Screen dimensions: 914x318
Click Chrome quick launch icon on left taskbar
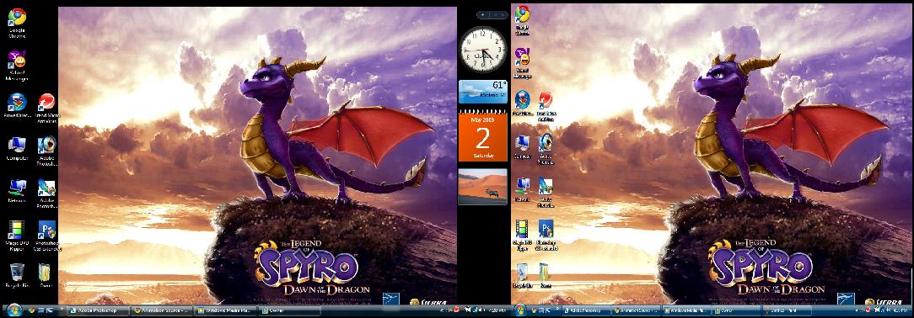[31, 310]
